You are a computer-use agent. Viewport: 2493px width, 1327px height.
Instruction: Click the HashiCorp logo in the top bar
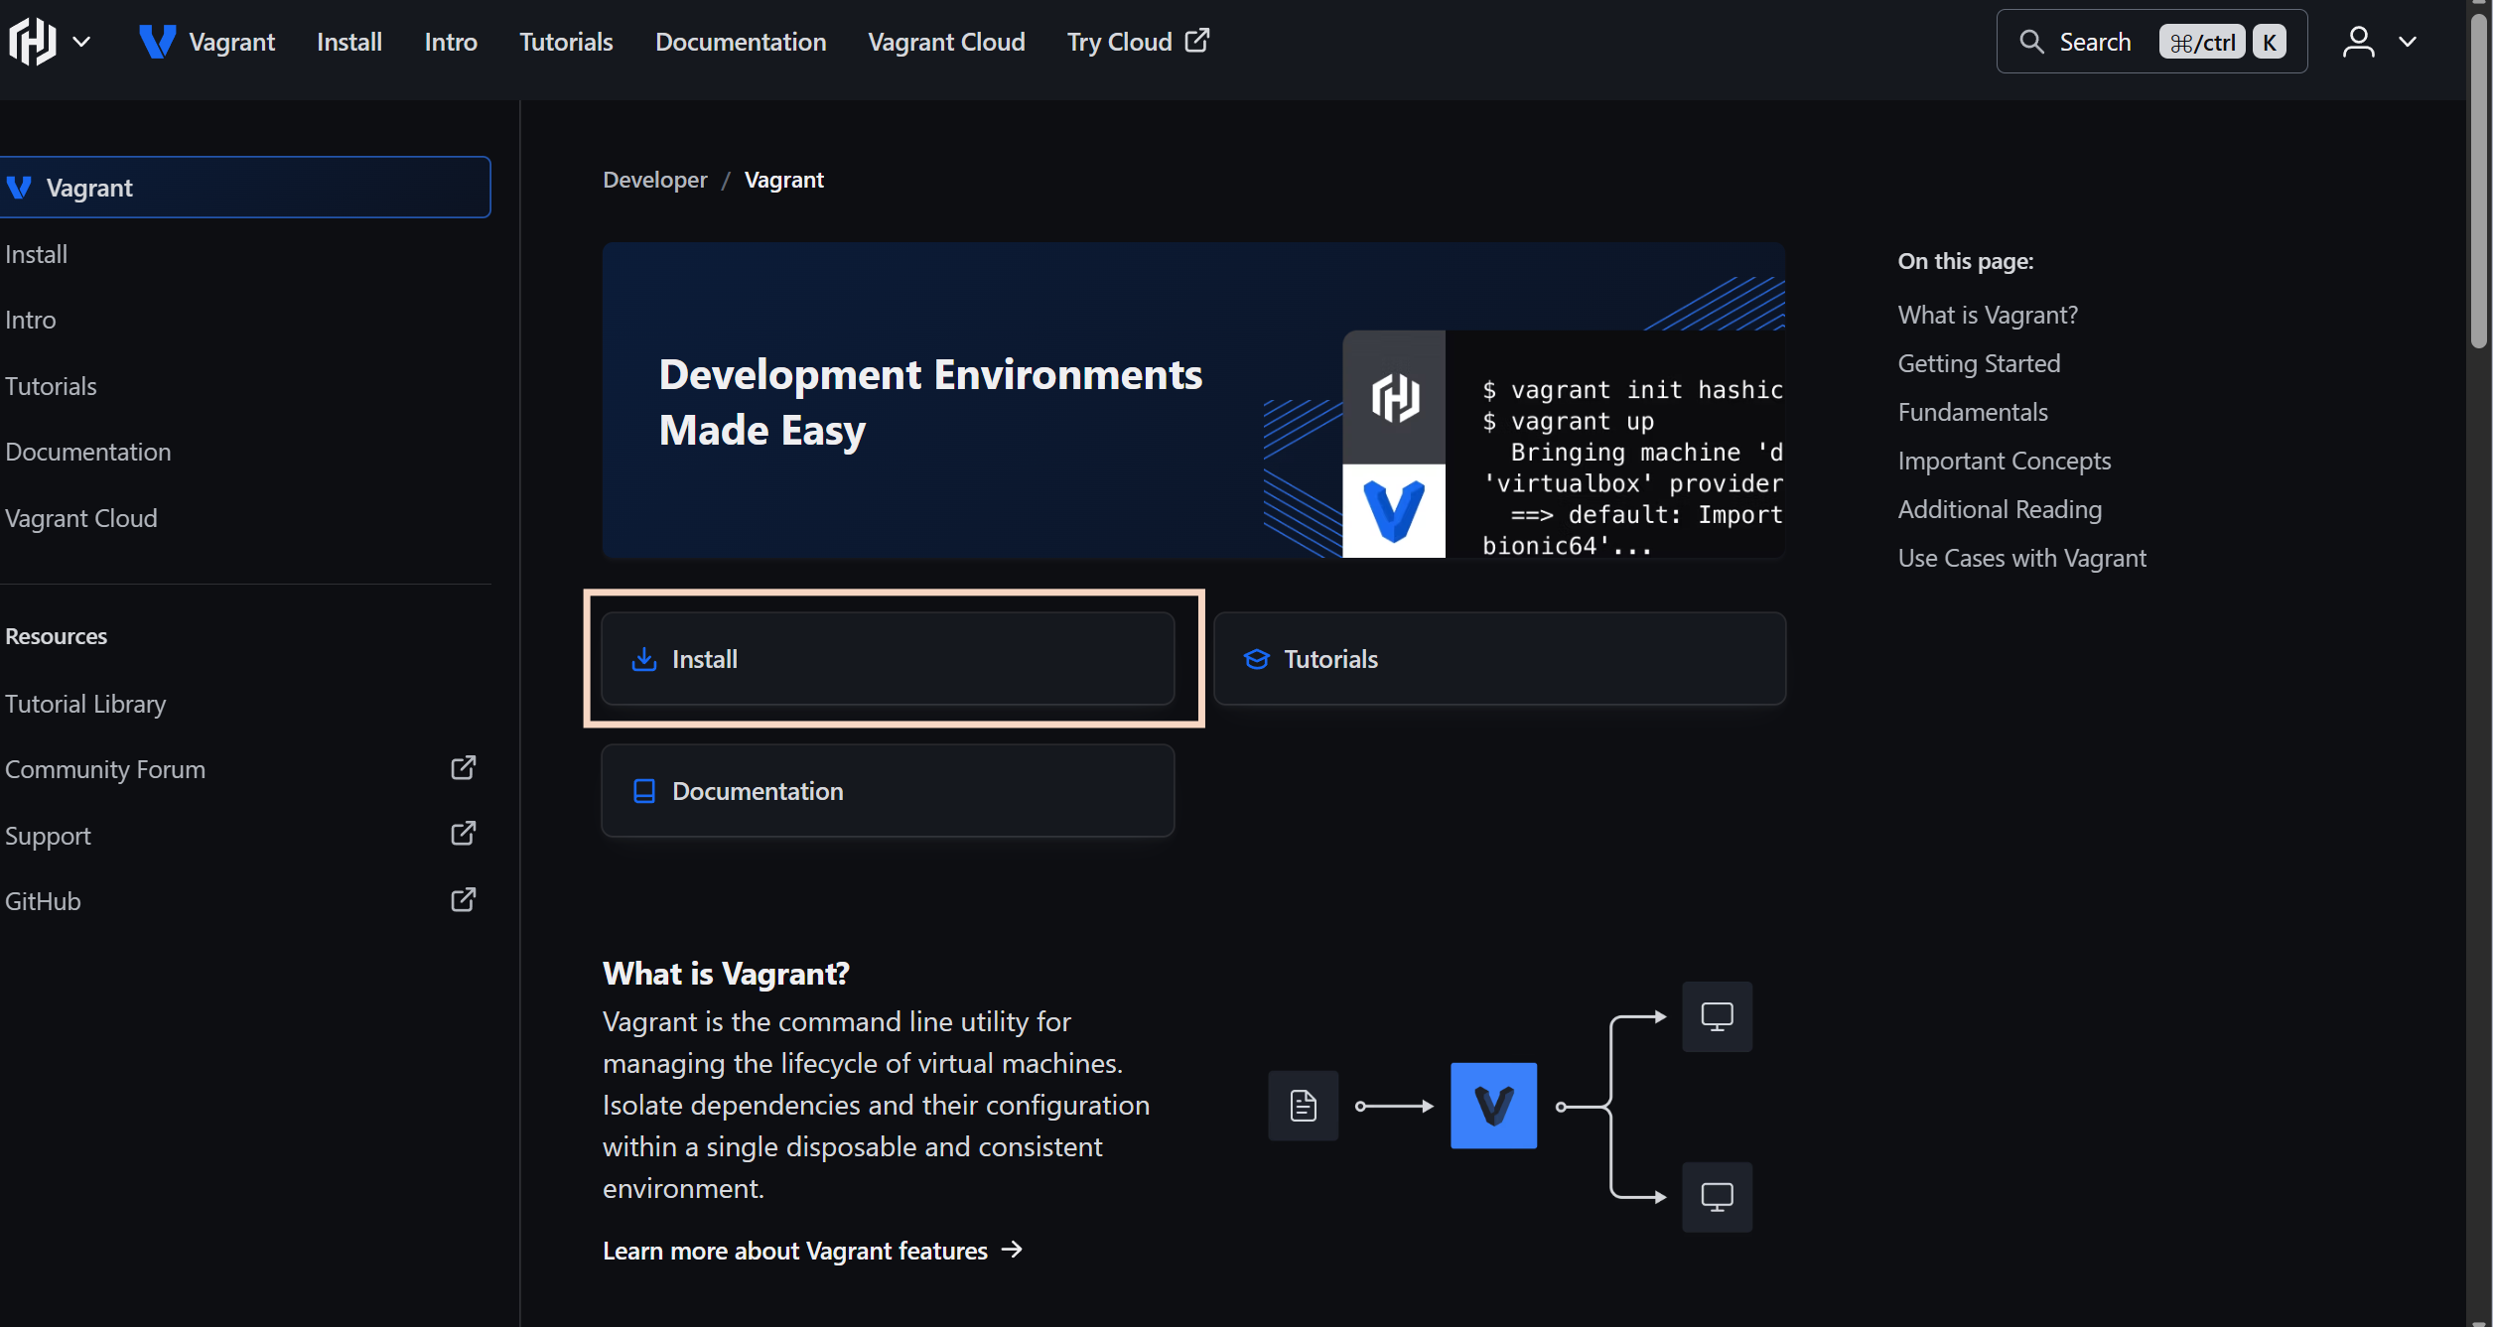(33, 42)
